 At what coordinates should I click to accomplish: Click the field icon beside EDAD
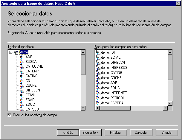pyautogui.click(x=22, y=100)
